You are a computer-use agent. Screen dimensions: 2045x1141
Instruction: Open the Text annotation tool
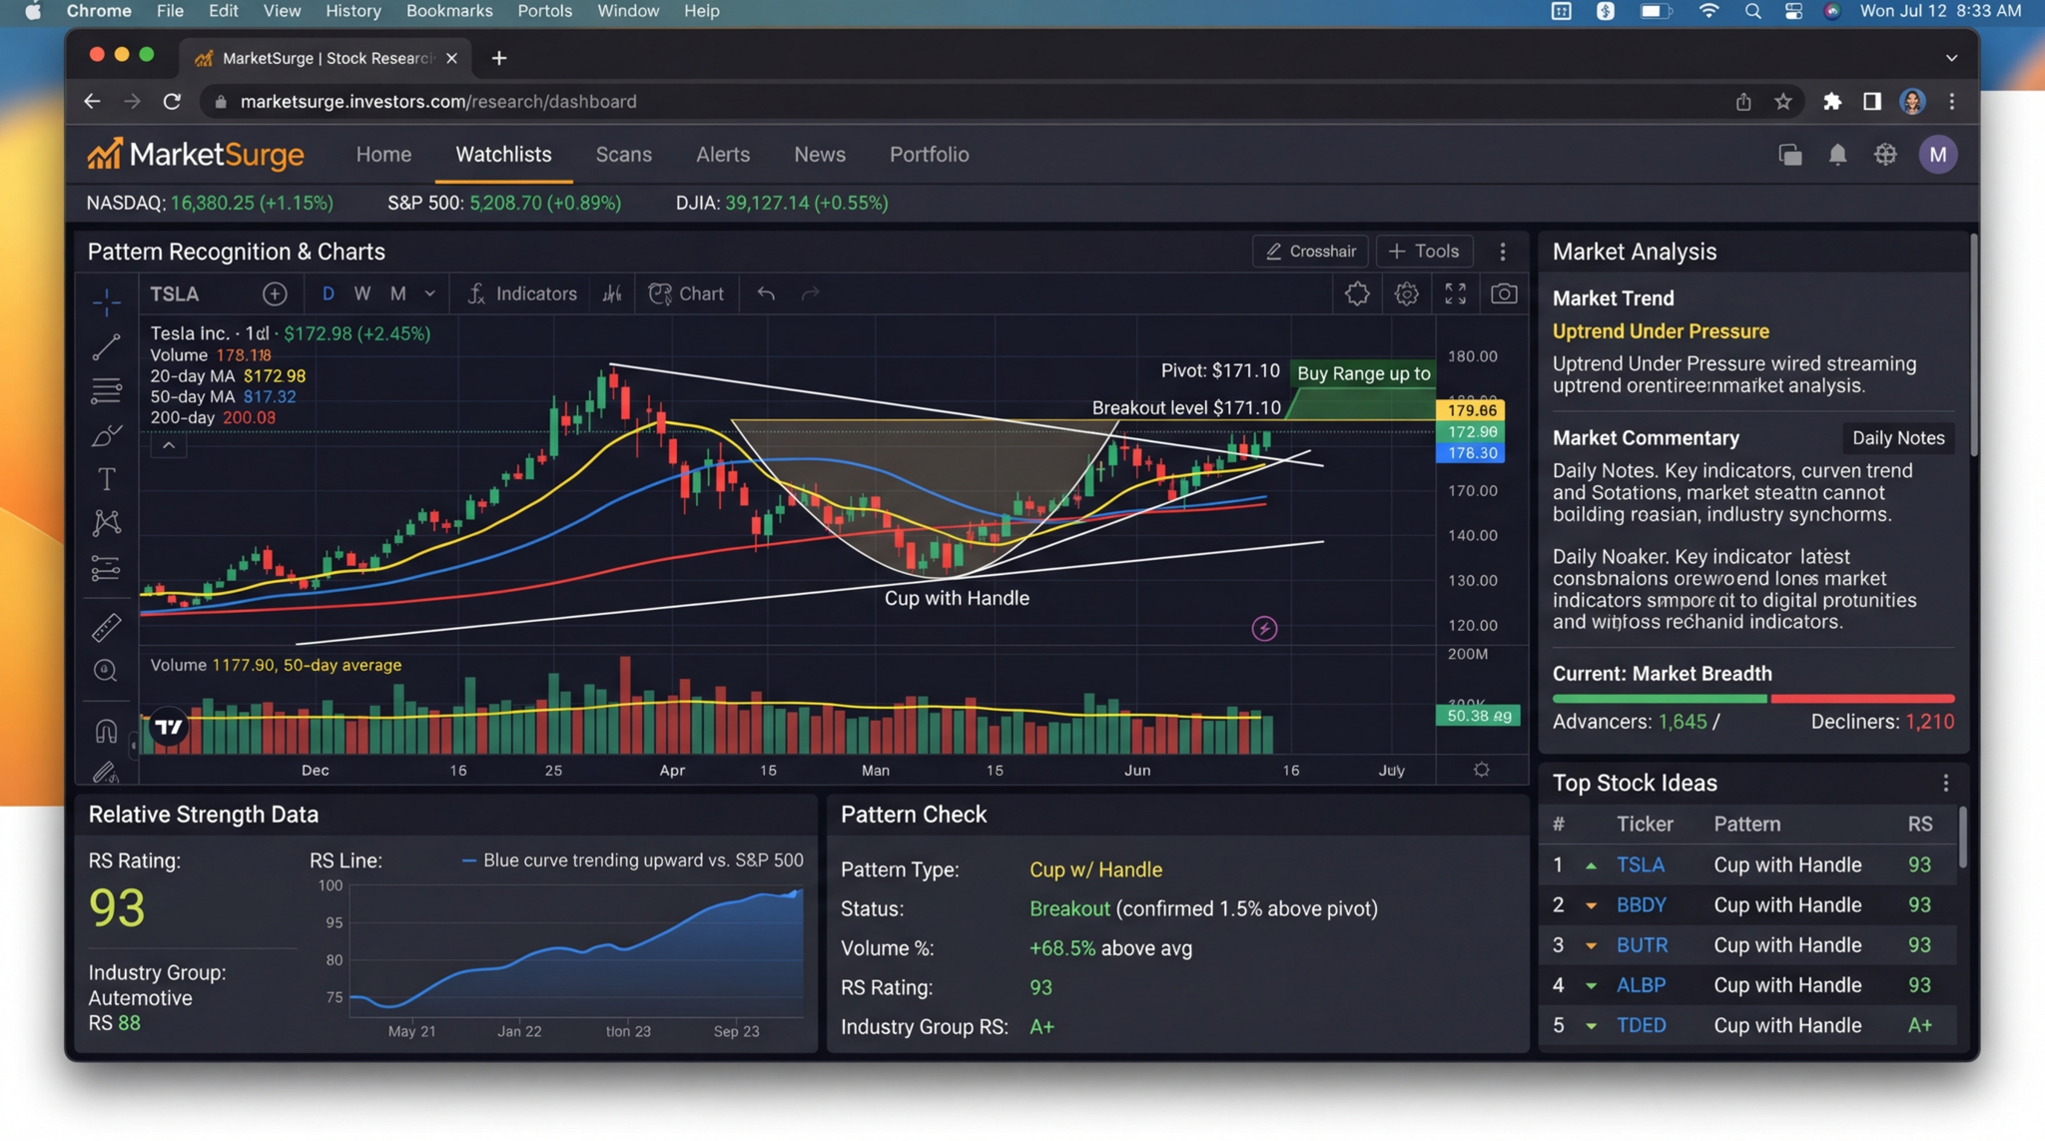(x=106, y=478)
